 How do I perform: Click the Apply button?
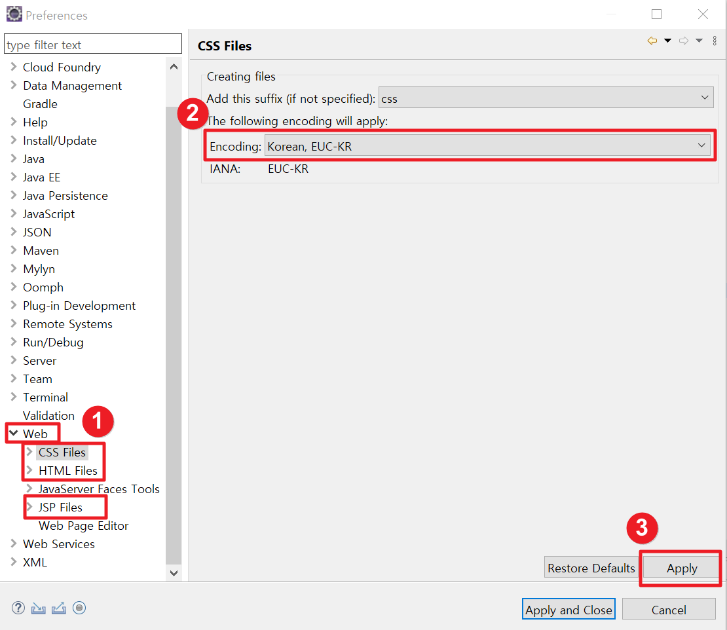[682, 568]
